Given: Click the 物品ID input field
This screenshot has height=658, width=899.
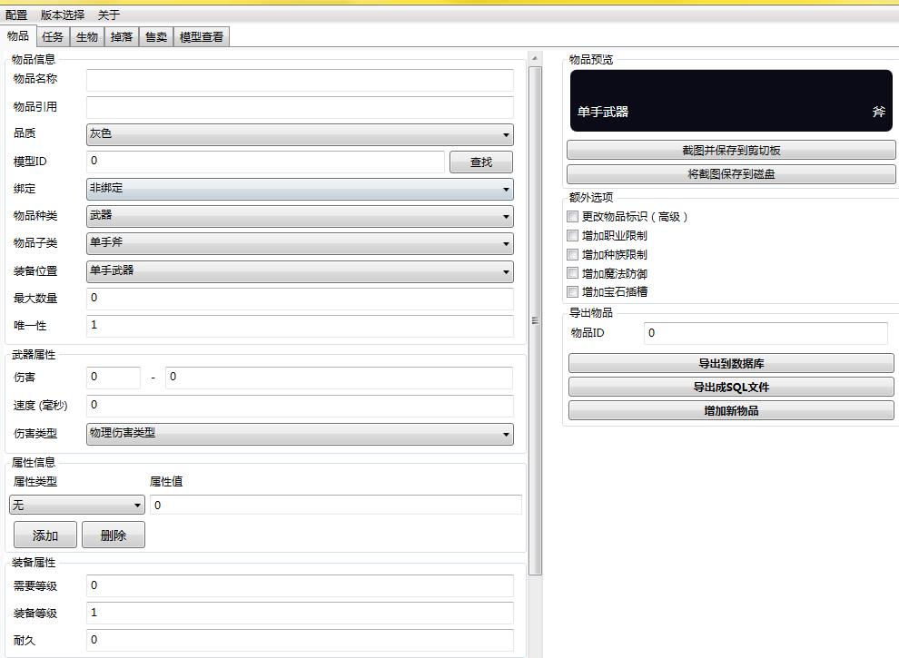Looking at the screenshot, I should pyautogui.click(x=766, y=333).
